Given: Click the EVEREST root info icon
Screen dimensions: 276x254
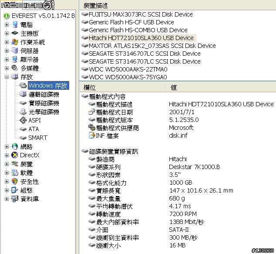Looking at the screenshot, I should click(7, 16).
